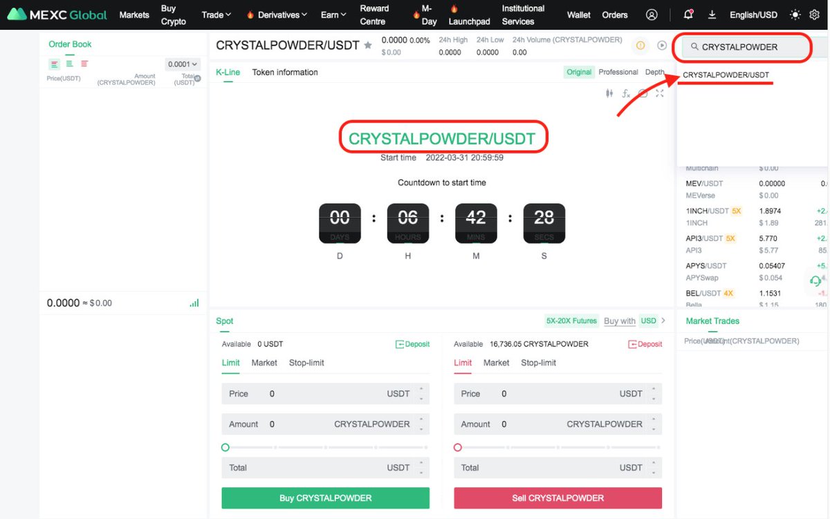Go to Wallet
The image size is (830, 519).
[579, 15]
